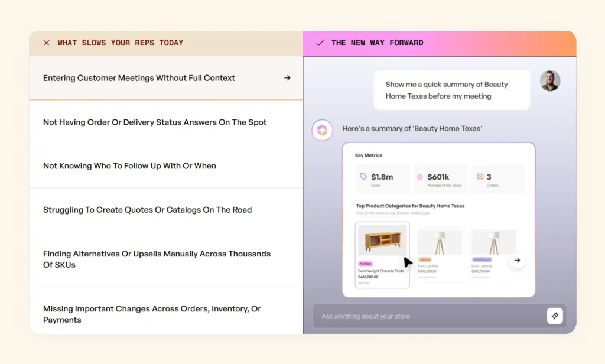Select Missing Important Changes Across Orders item
Viewport: 605px width, 364px height.
pyautogui.click(x=166, y=311)
